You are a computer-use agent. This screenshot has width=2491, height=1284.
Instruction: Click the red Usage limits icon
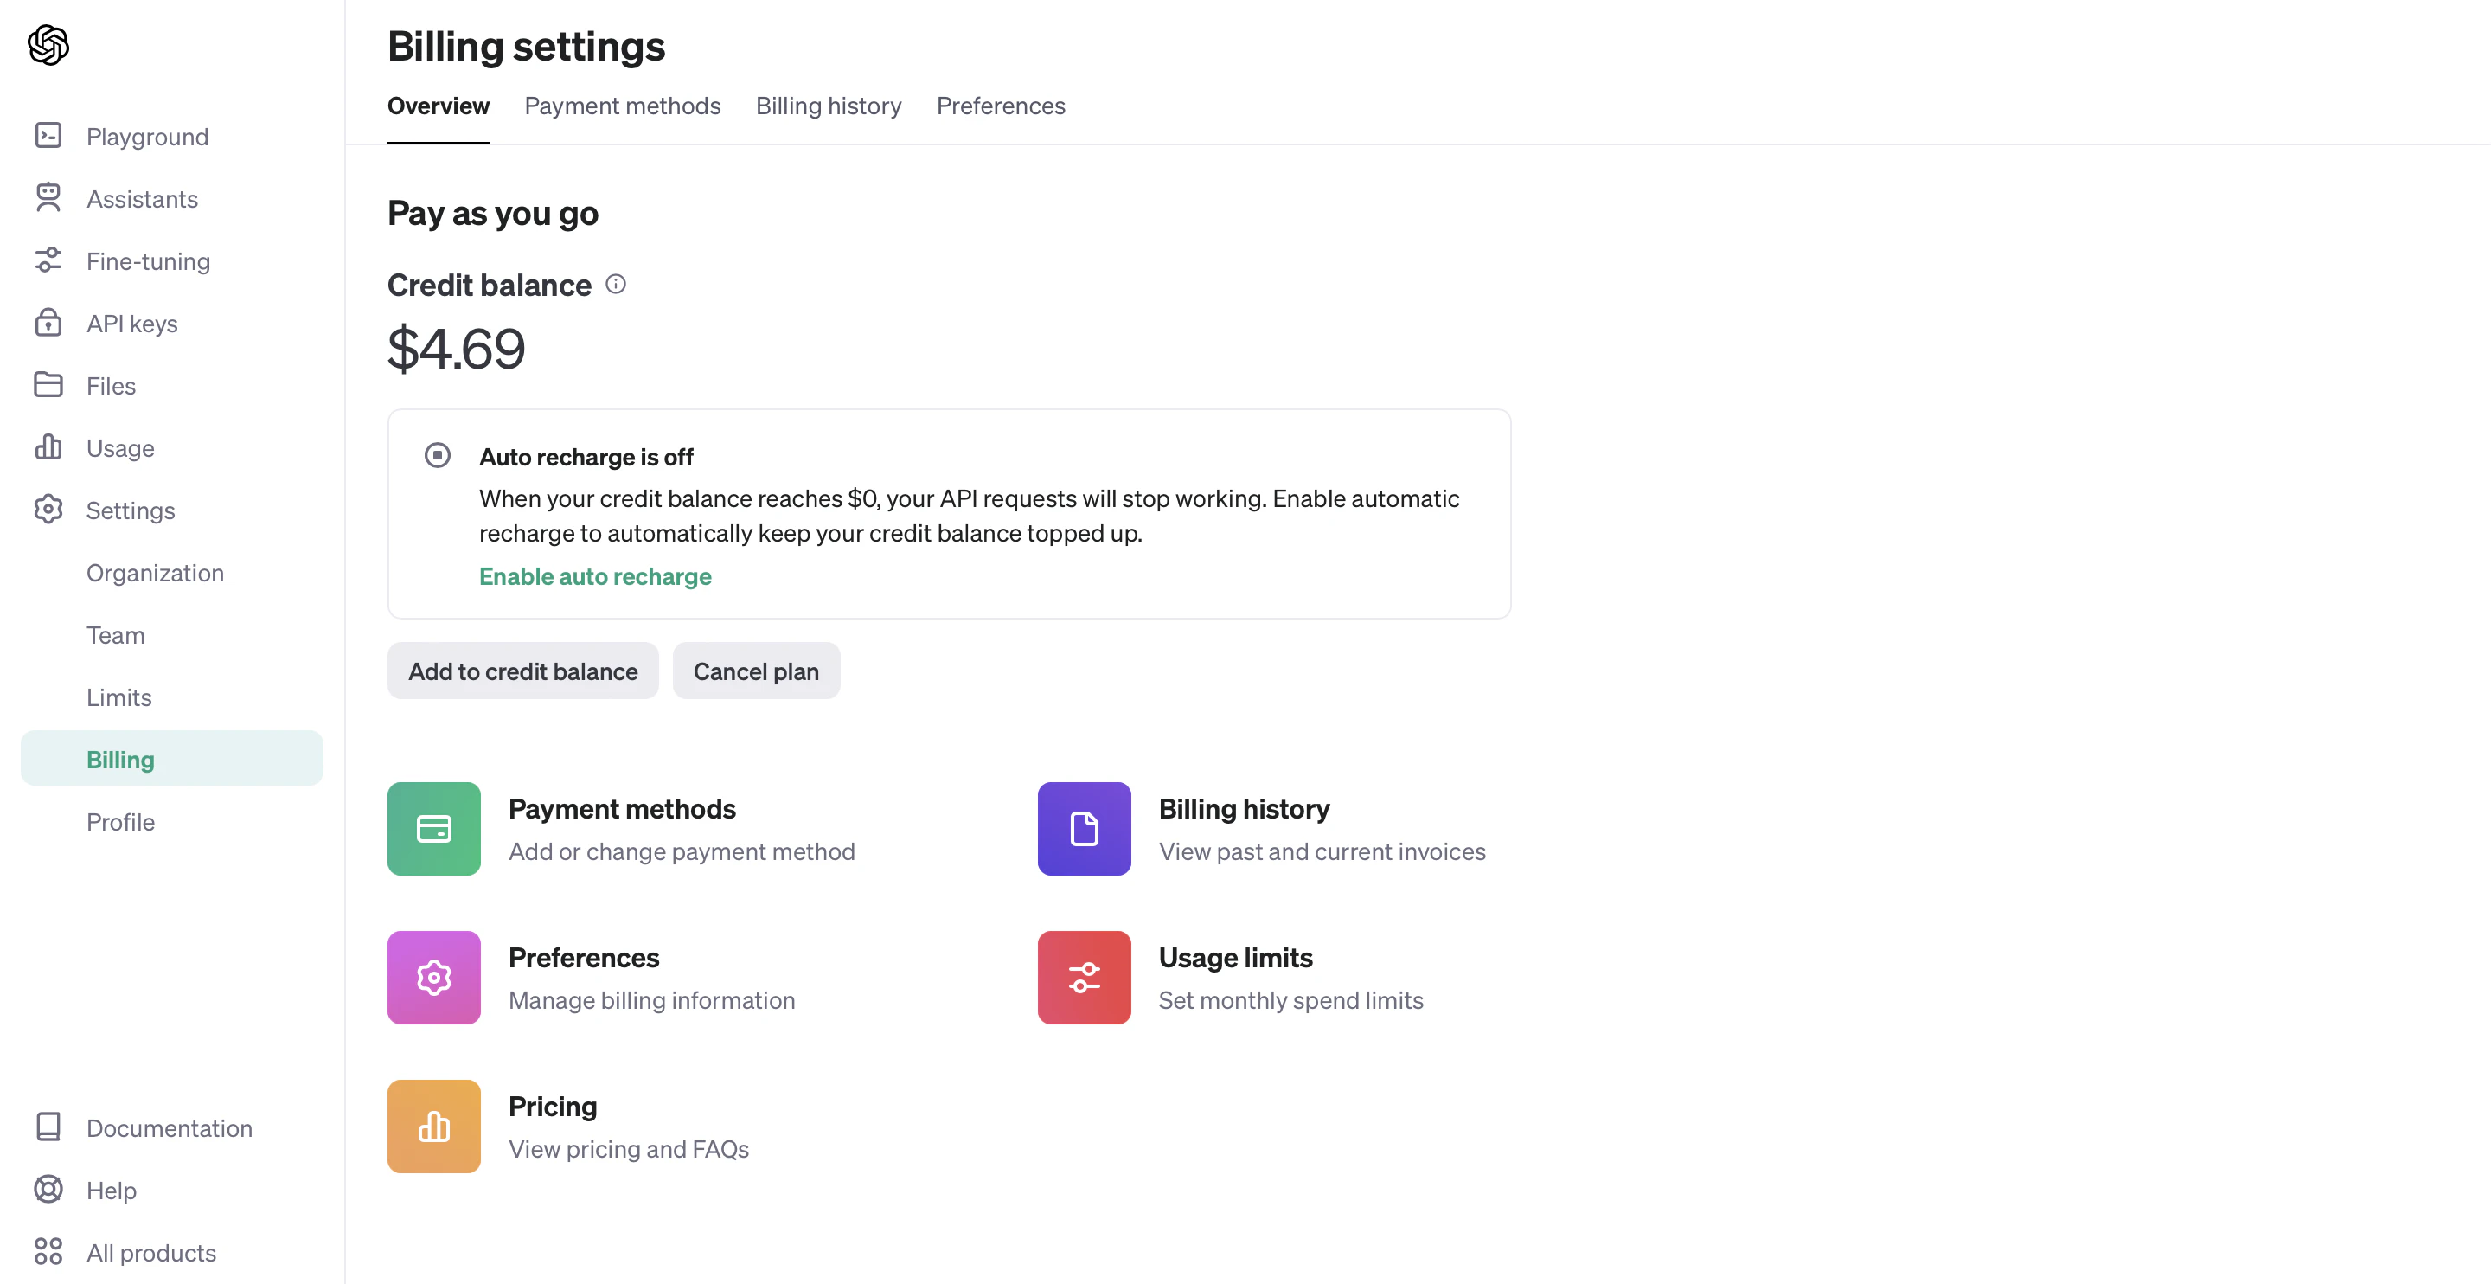click(1084, 977)
